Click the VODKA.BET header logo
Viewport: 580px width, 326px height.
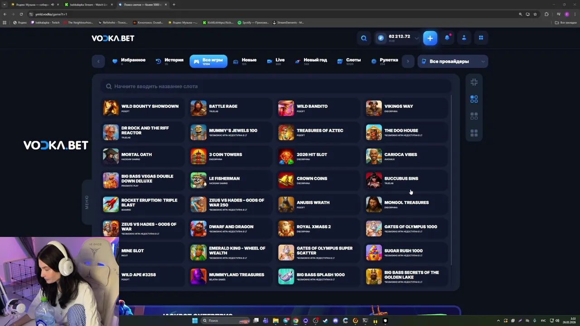[113, 38]
